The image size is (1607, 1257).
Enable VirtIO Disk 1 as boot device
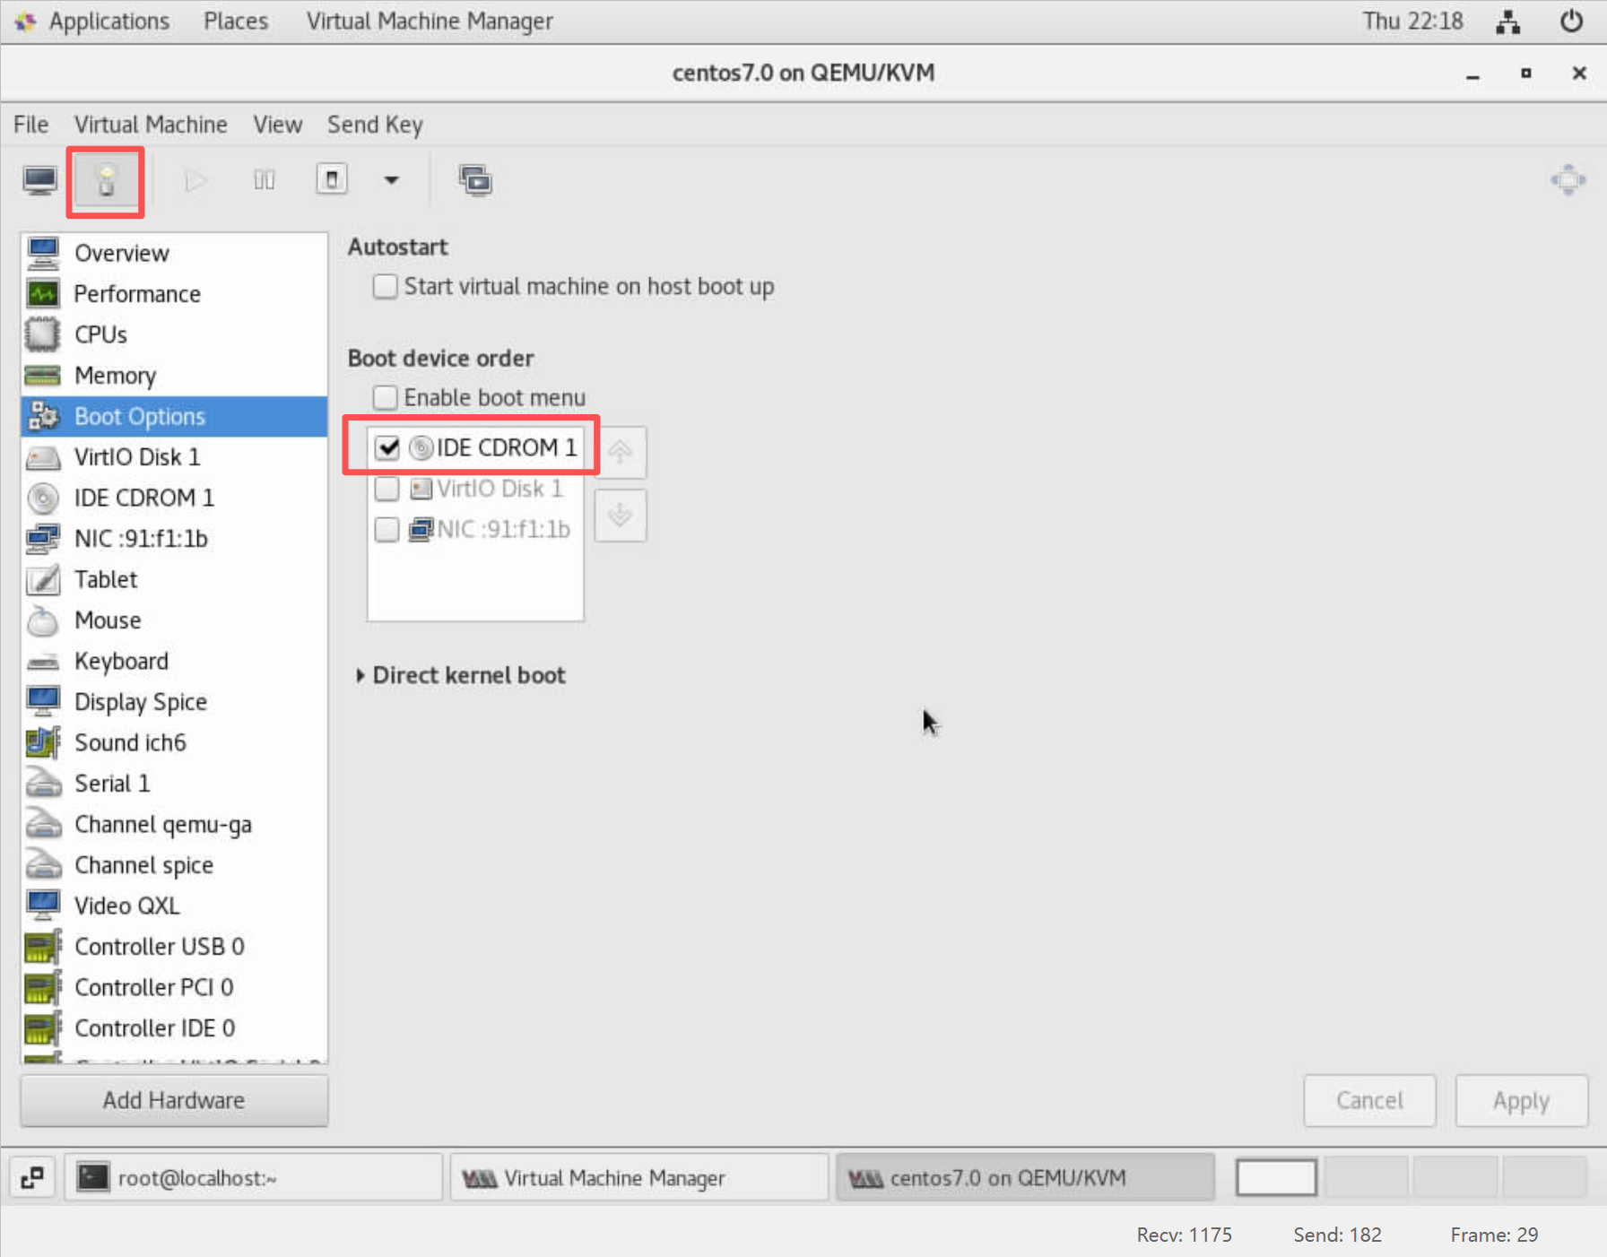(387, 489)
